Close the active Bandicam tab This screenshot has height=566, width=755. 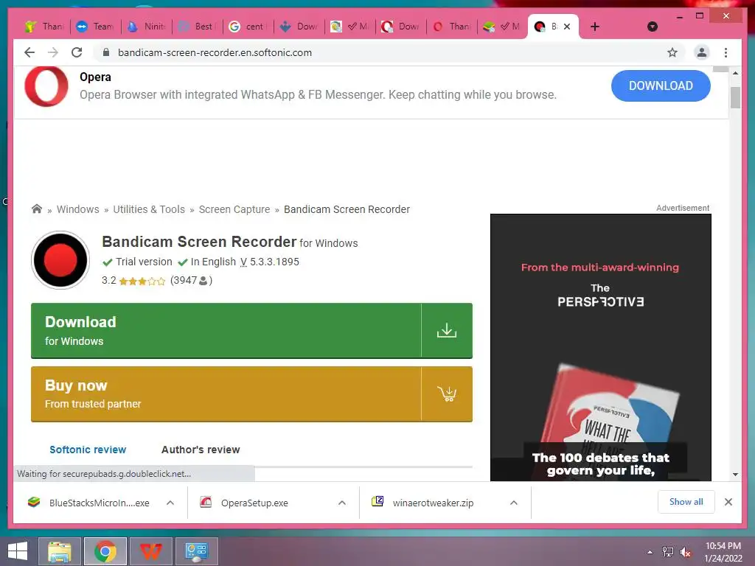(x=567, y=27)
